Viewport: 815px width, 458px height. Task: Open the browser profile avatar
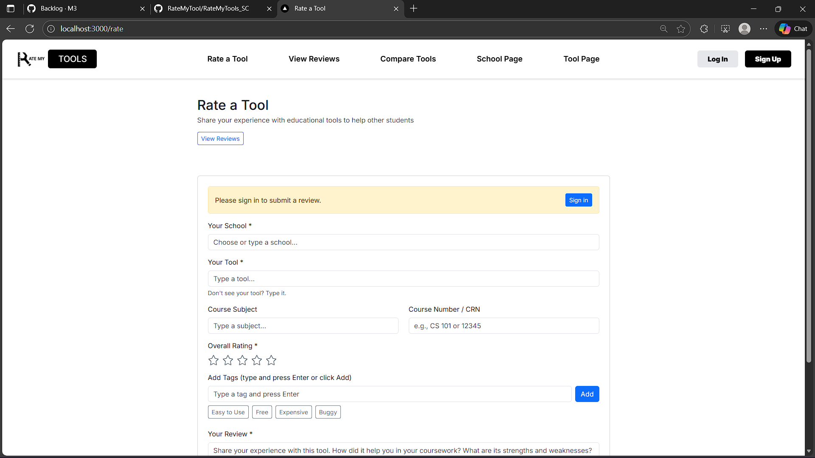pos(744,29)
